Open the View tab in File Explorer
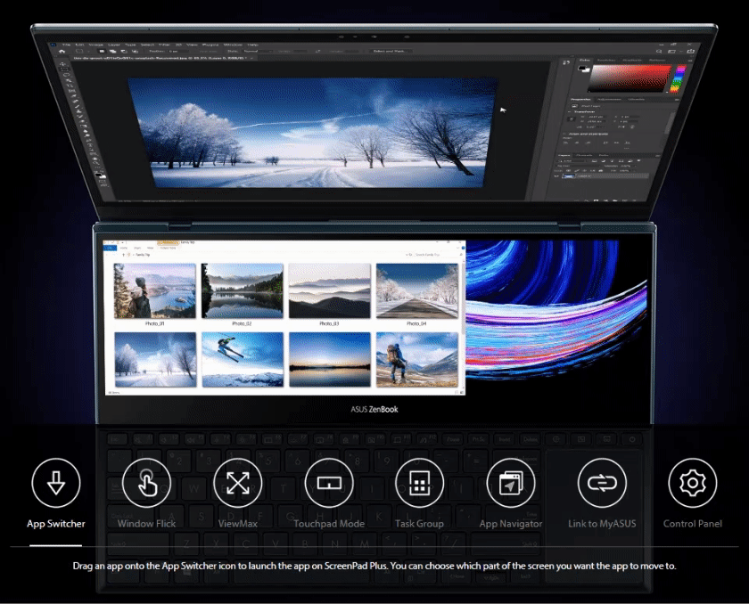749x604 pixels. (150, 248)
